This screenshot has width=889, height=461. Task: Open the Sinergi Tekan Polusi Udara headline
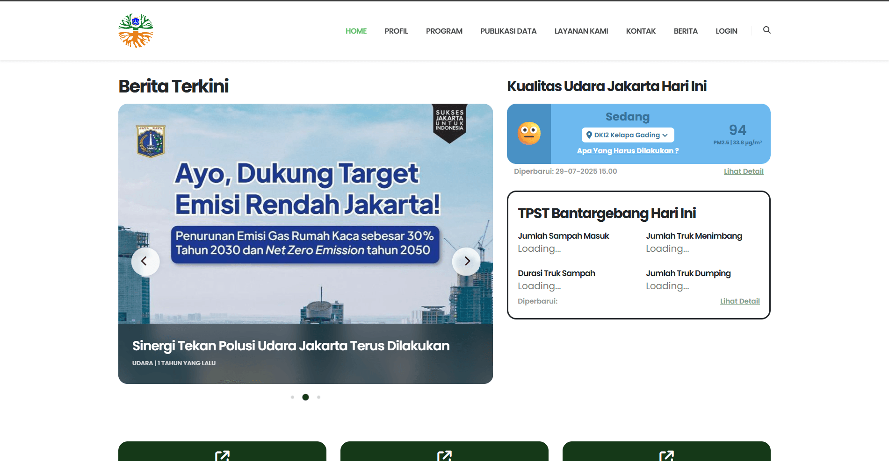(290, 346)
